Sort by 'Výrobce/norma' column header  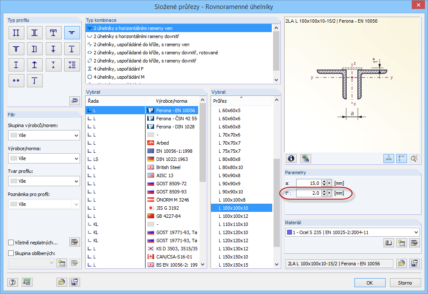pyautogui.click(x=172, y=101)
